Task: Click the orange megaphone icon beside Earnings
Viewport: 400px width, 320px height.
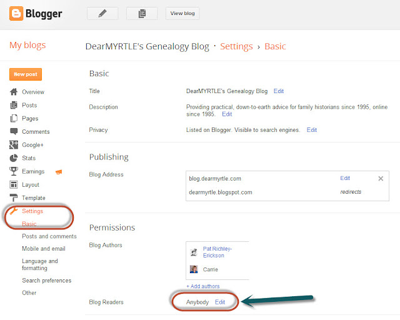Action: pos(59,172)
